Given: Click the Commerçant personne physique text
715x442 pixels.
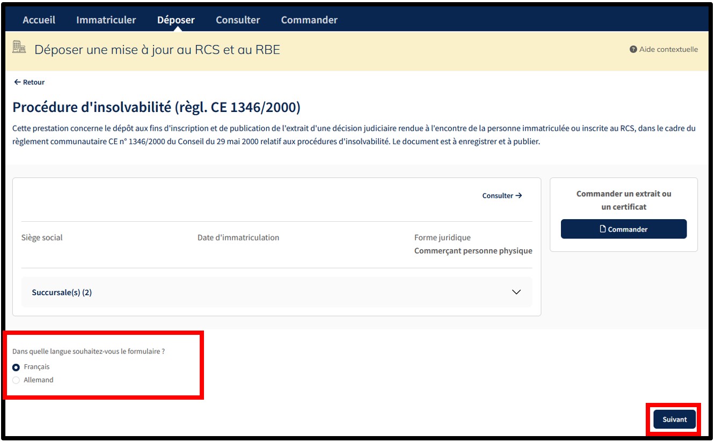Looking at the screenshot, I should (x=473, y=251).
